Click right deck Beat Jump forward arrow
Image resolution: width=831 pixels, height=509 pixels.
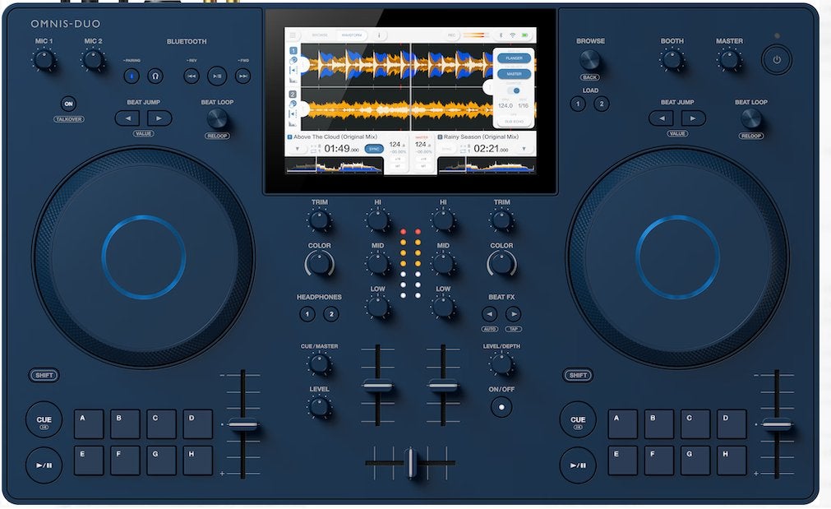click(693, 118)
